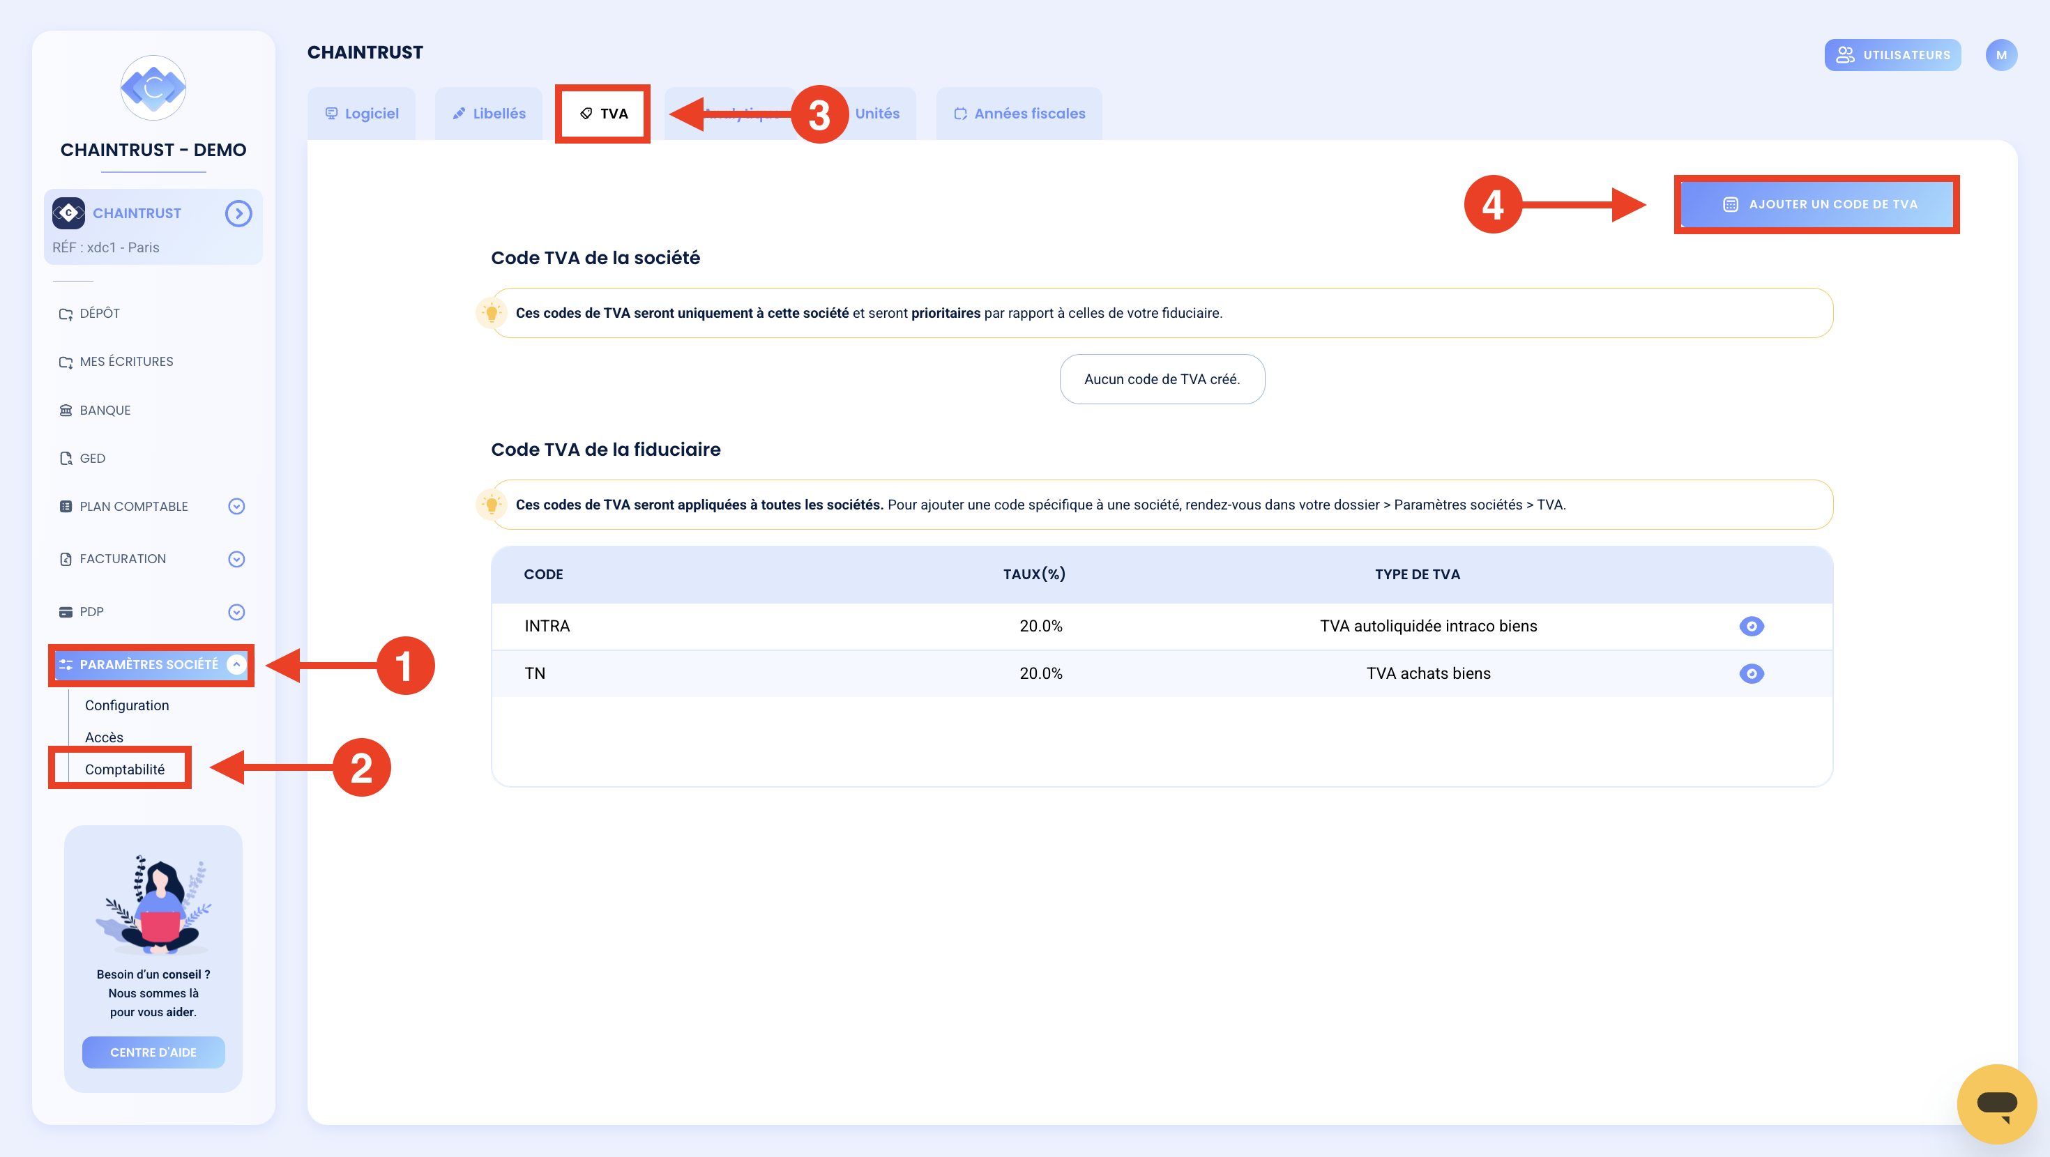
Task: Click the Chaintrust logo at sidebar top
Action: pos(153,88)
